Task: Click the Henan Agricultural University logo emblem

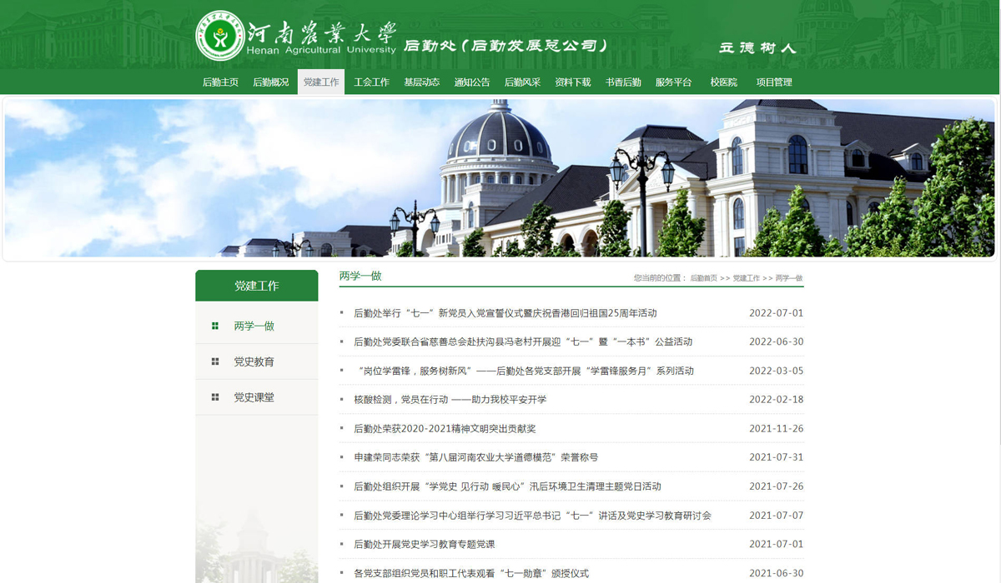Action: 220,36
